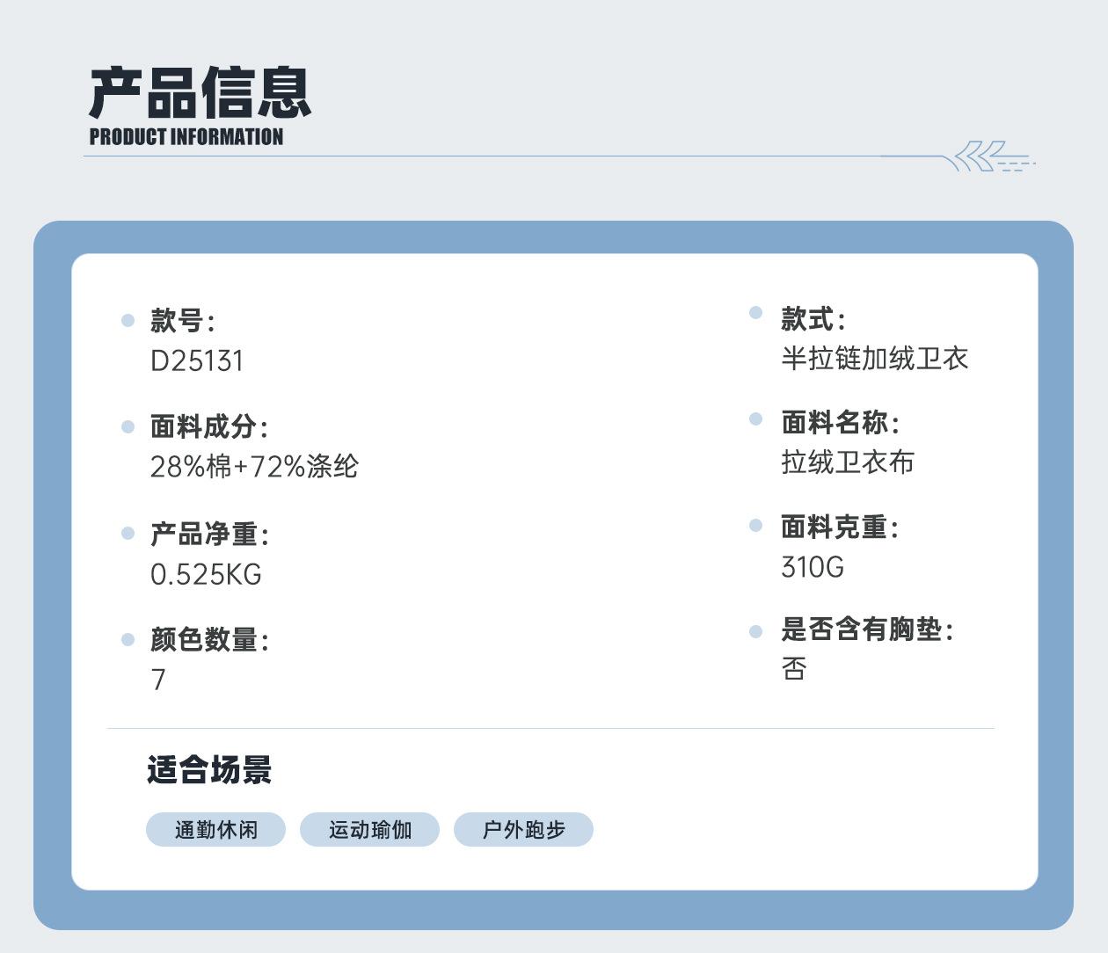Click the PRODUCT INFORMATION subtitle
This screenshot has width=1108, height=953.
click(186, 137)
